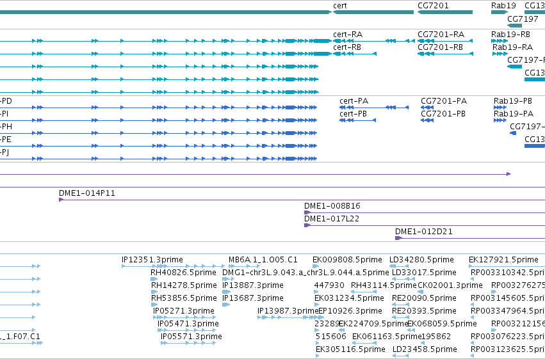Screen dimensions: 545x359
Task: Select the Rab19-RB transcript label
Action: 510,35
